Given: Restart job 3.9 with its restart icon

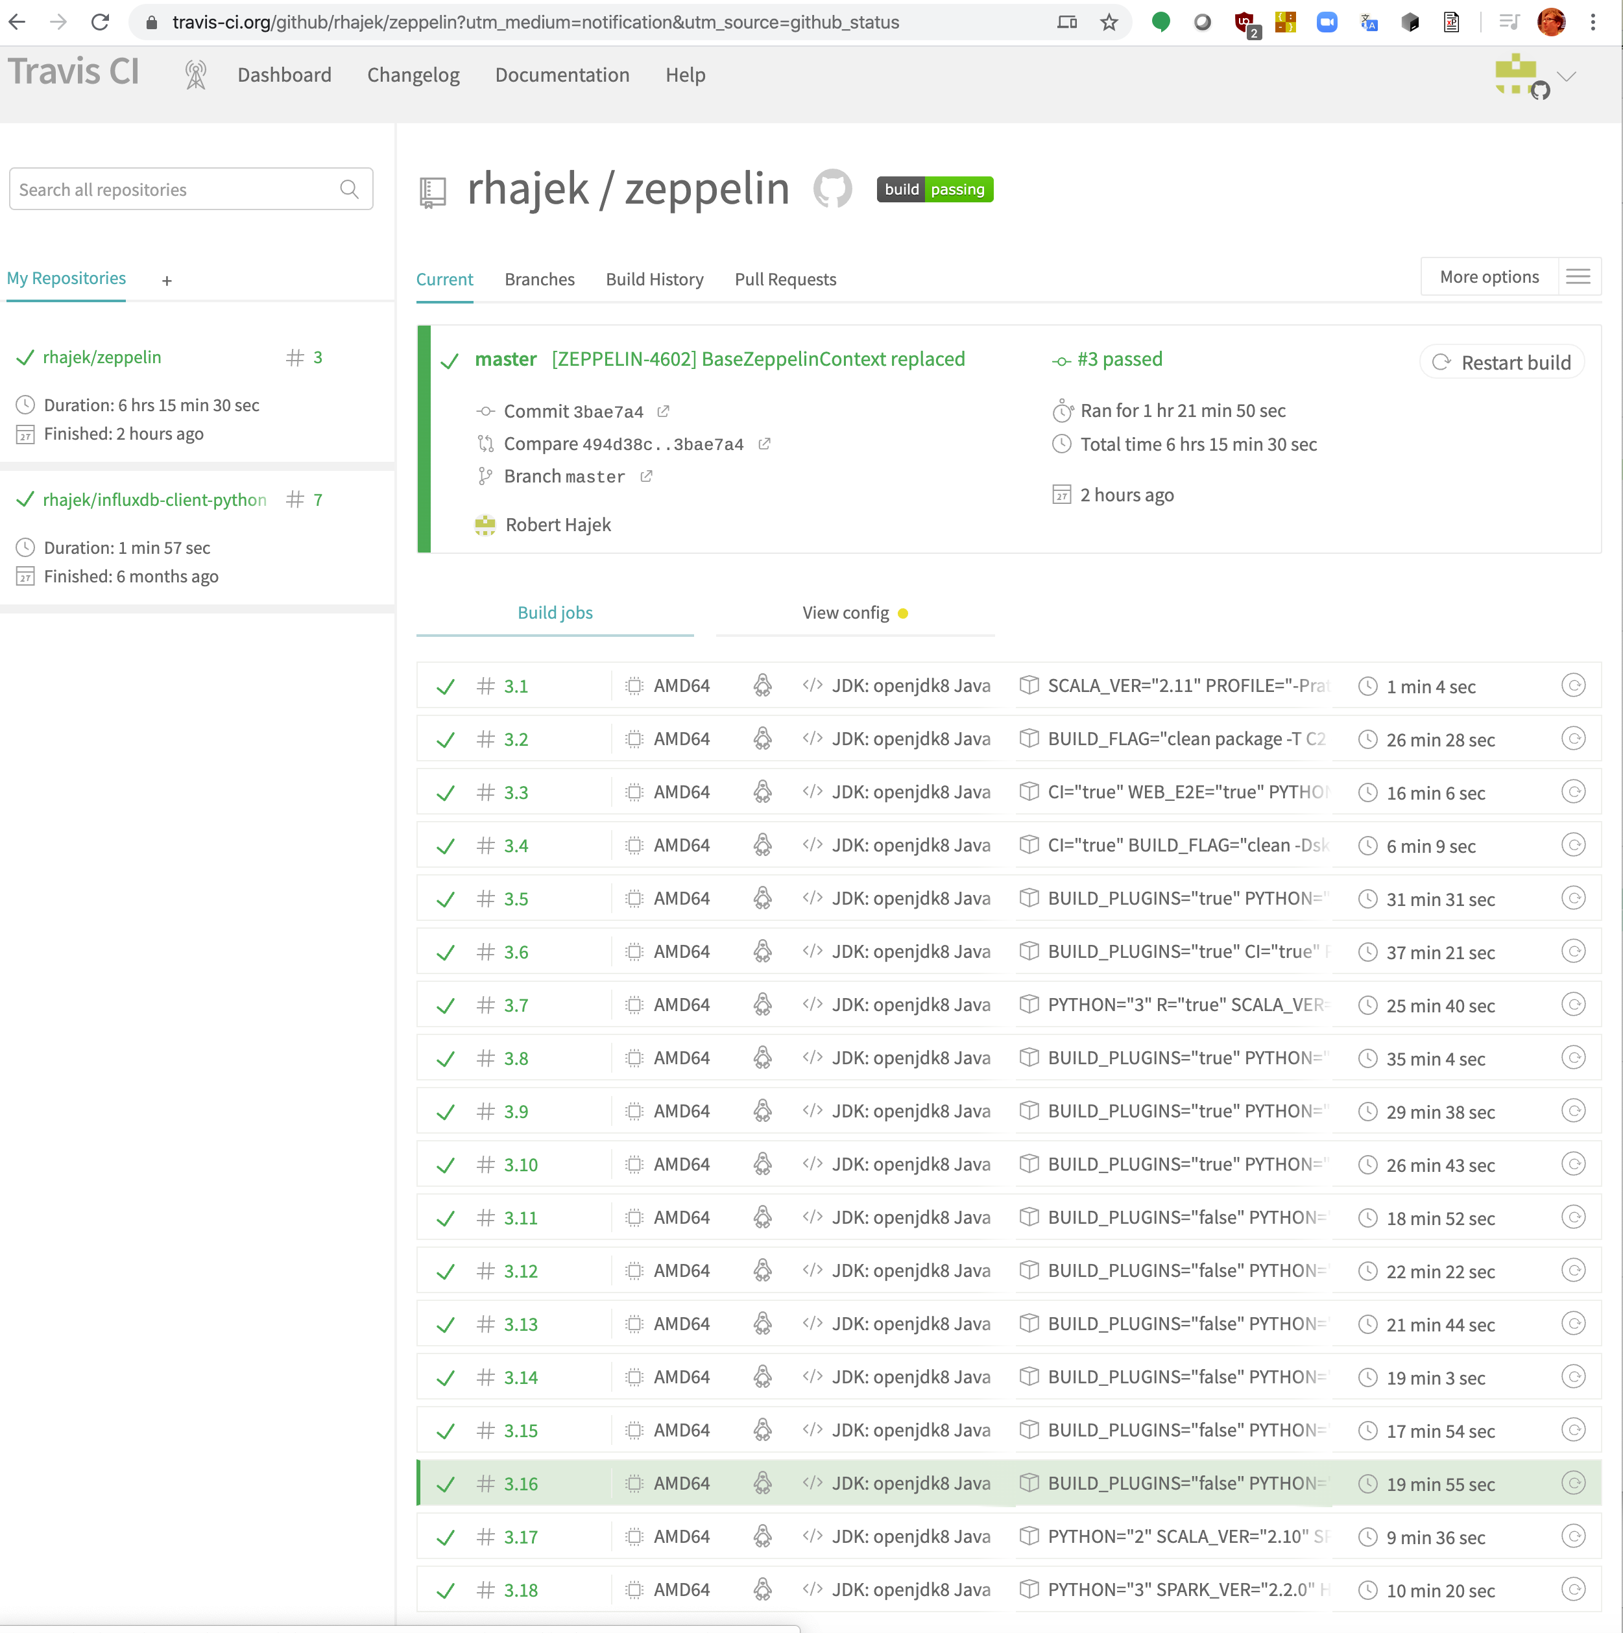Looking at the screenshot, I should [1572, 1111].
